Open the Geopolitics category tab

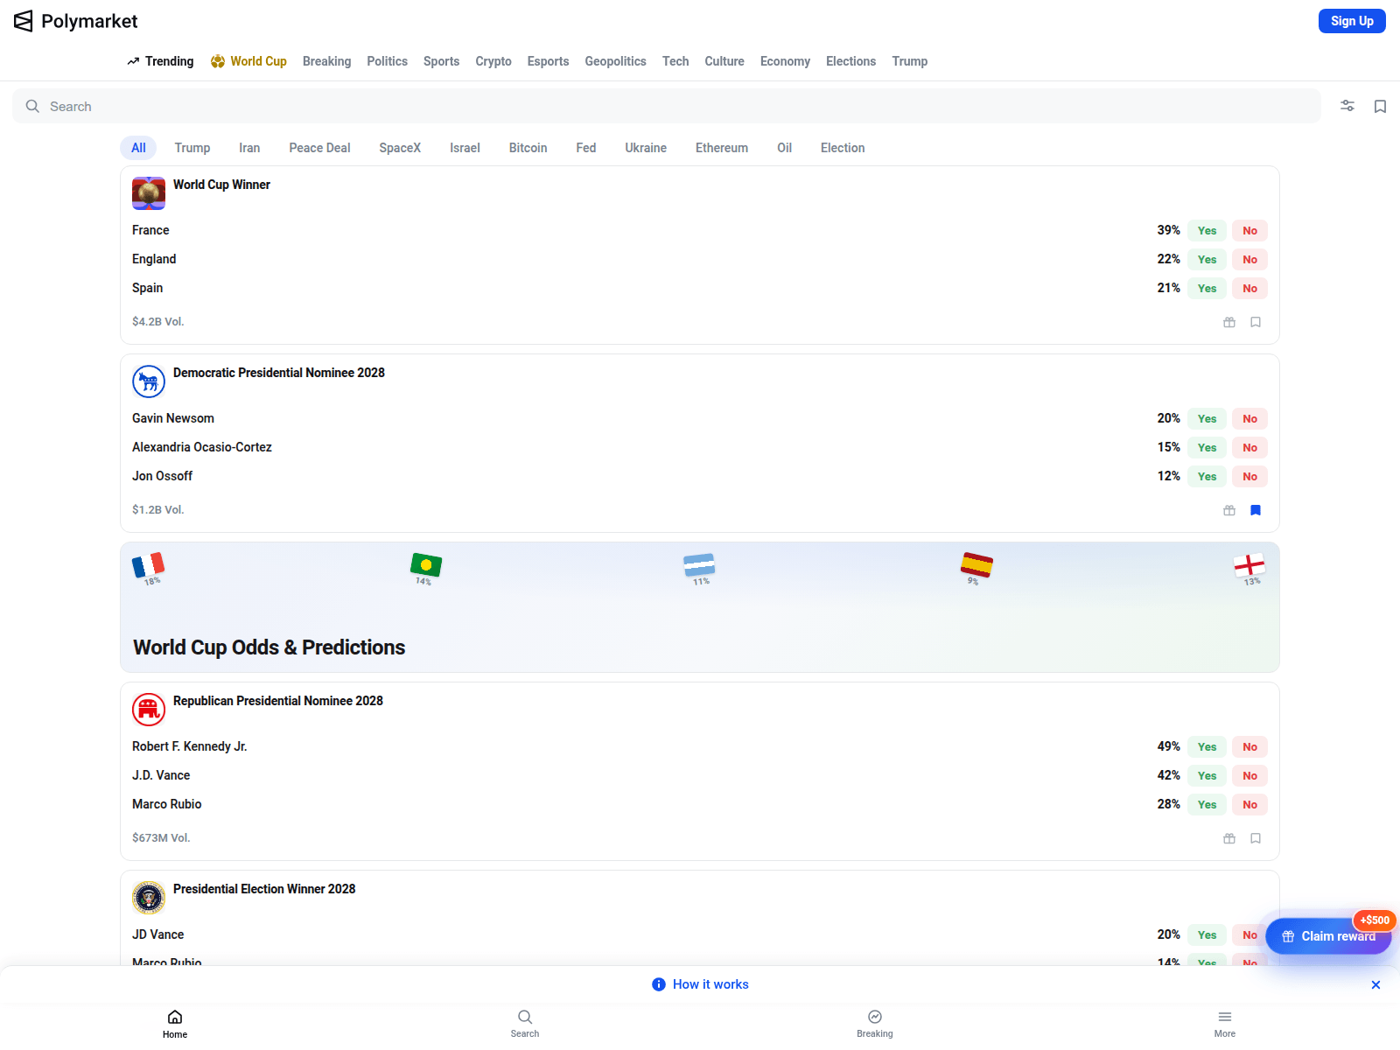click(x=615, y=61)
